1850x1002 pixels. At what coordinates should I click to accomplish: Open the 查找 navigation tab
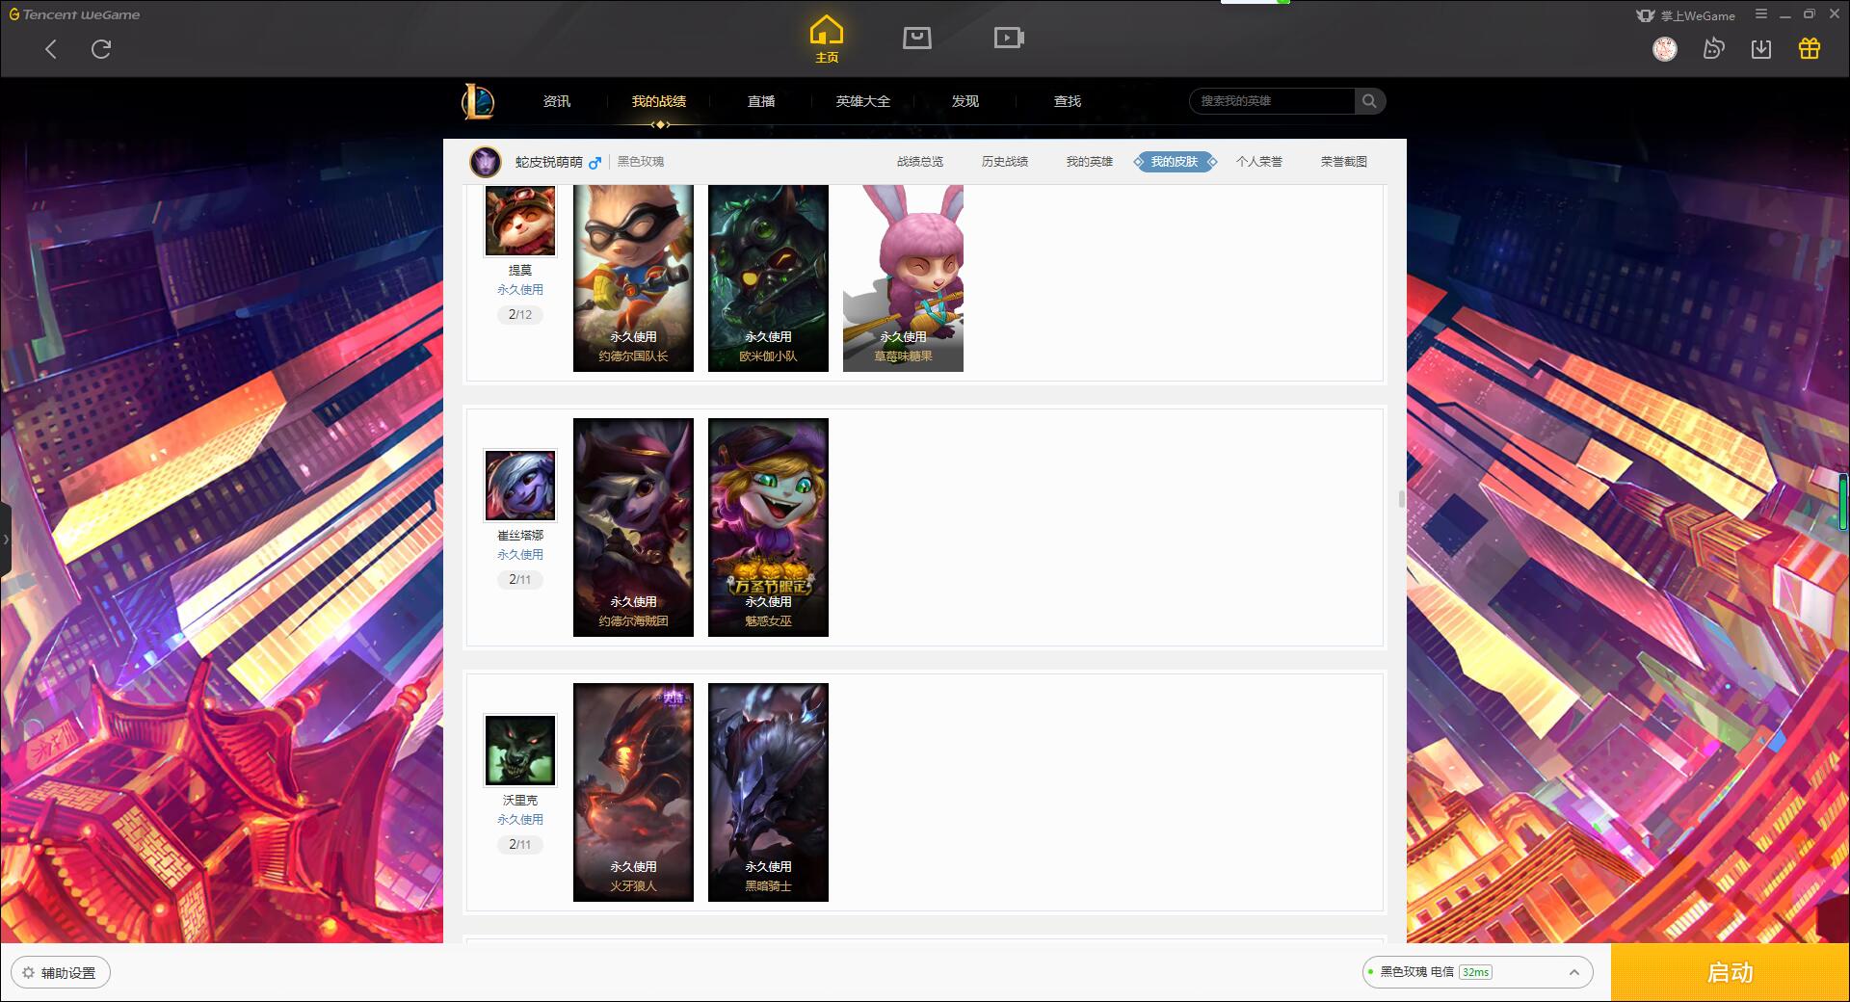[1068, 101]
